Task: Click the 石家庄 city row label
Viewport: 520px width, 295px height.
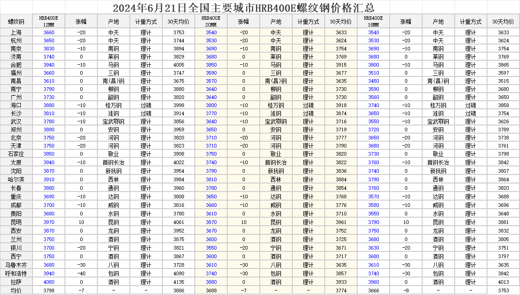Action: click(x=16, y=154)
